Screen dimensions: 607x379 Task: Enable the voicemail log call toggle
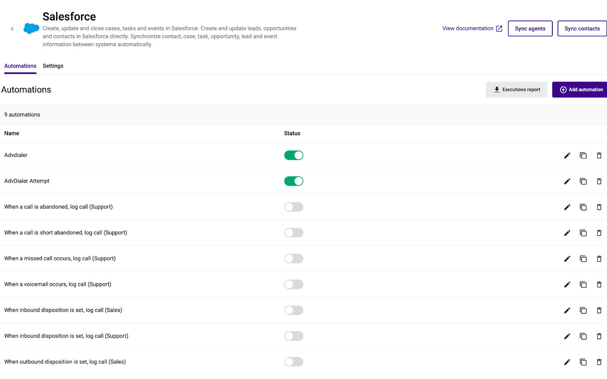click(294, 284)
